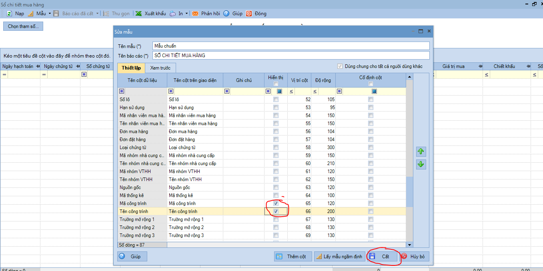Sort by the Vị trí cột header
The height and width of the screenshot is (271, 543).
(299, 80)
